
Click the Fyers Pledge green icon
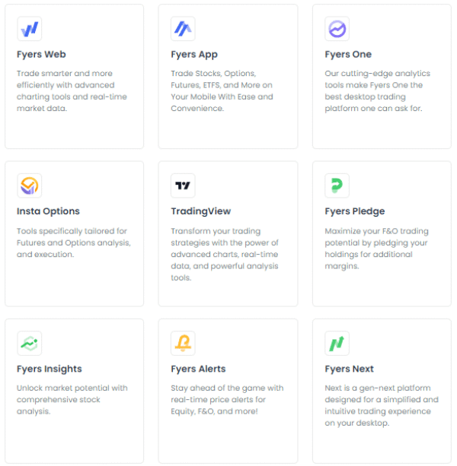[337, 185]
